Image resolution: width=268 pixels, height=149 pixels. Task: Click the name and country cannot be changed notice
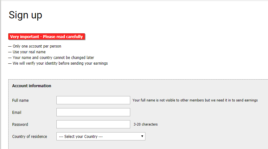[53, 58]
